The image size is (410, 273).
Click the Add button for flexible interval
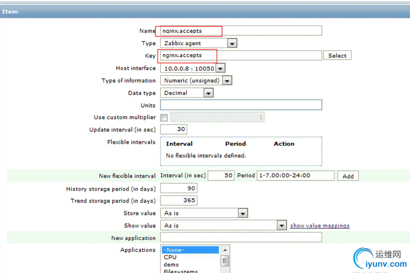348,176
